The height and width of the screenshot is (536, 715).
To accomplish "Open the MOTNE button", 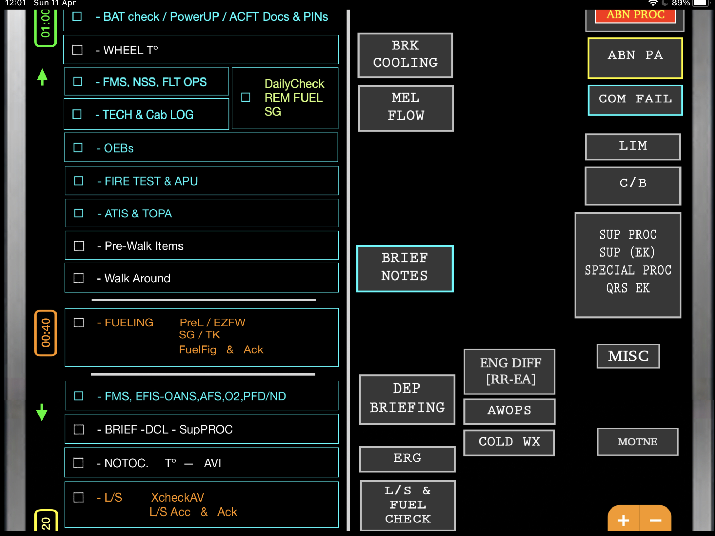I will point(638,442).
